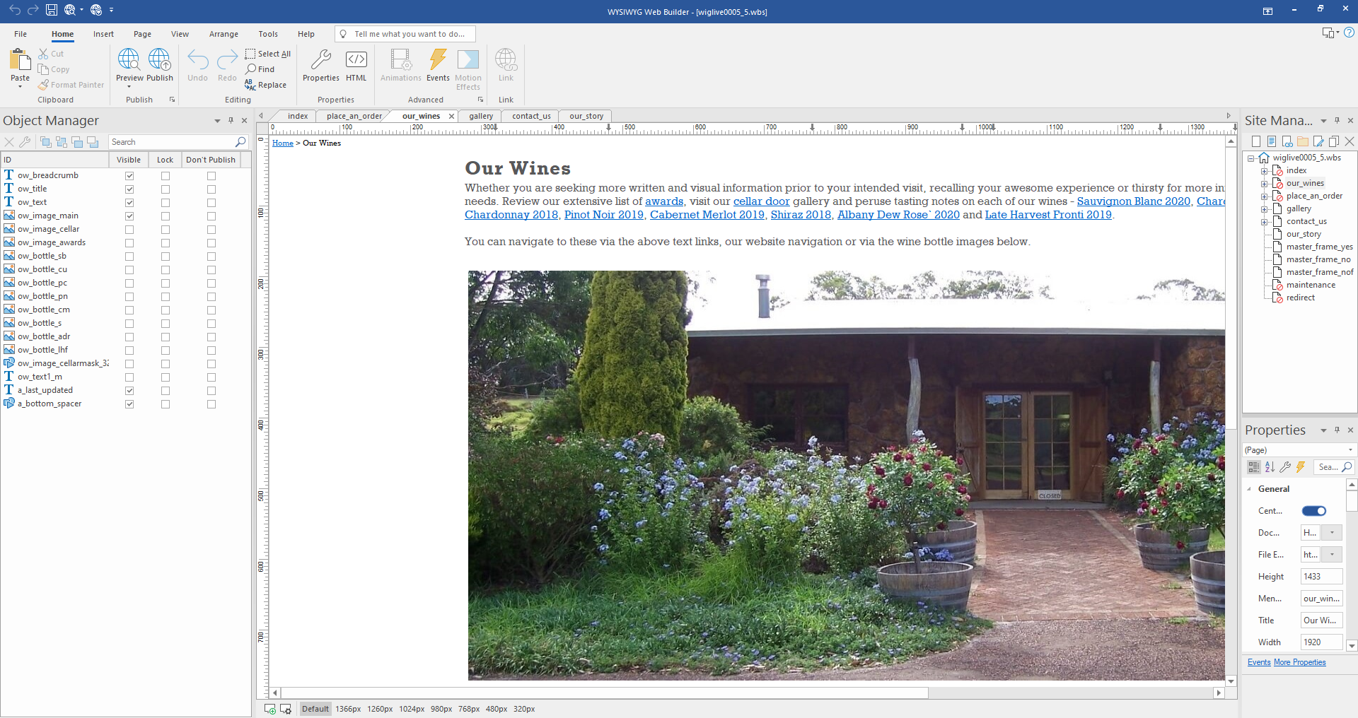
Task: View the page HTML source
Action: [356, 67]
